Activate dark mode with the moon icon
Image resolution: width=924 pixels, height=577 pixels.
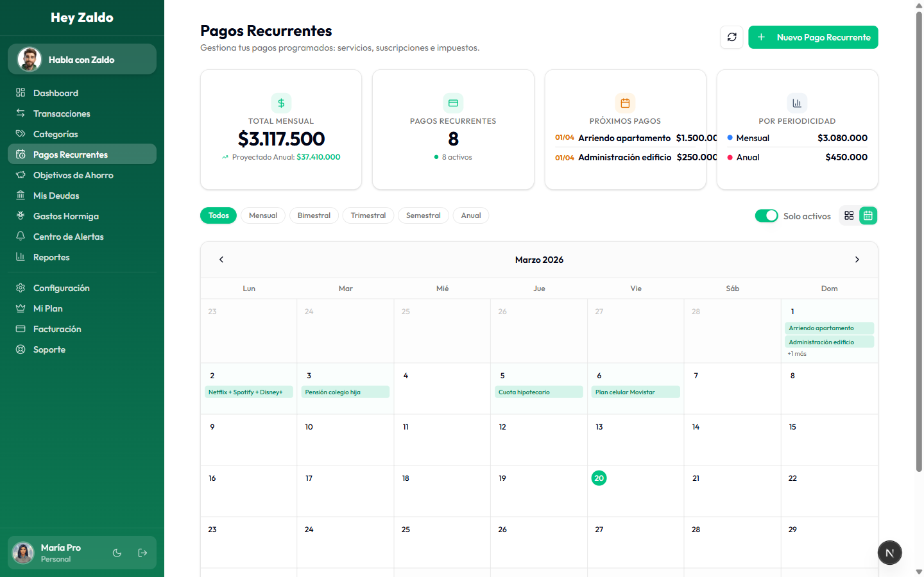coord(117,552)
